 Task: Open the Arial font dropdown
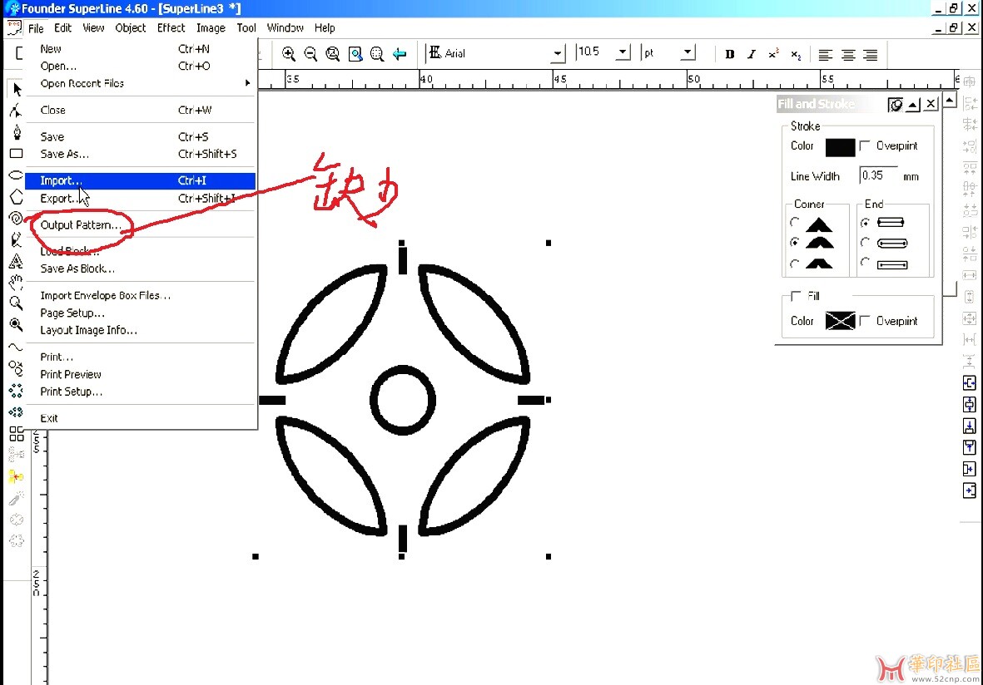pyautogui.click(x=557, y=53)
